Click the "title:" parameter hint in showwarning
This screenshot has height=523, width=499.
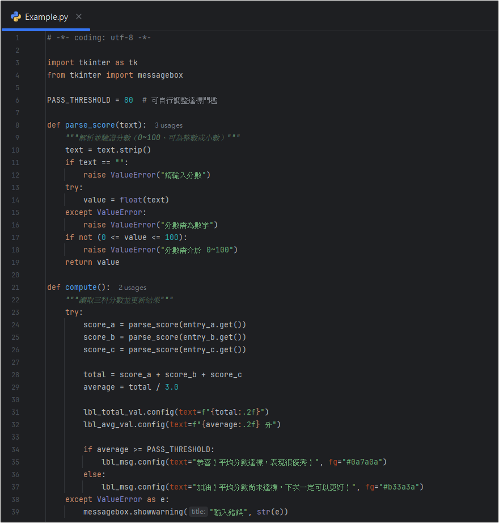pos(198,512)
